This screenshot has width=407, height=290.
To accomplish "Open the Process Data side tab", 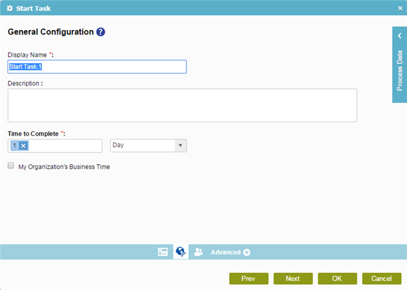I will (399, 65).
